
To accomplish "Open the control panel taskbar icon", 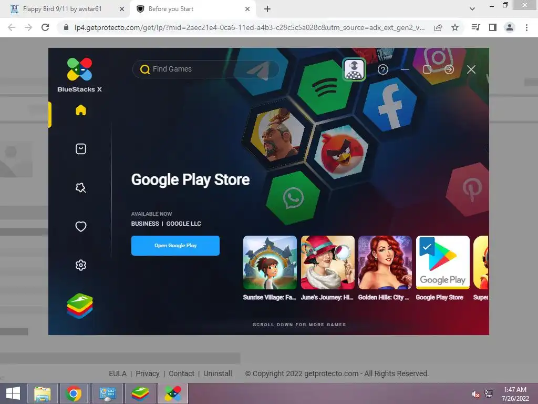I will pos(108,393).
